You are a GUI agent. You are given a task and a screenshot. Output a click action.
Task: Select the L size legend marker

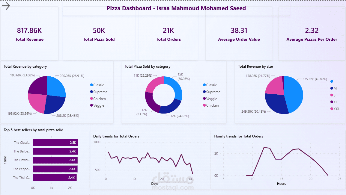tap(332, 81)
